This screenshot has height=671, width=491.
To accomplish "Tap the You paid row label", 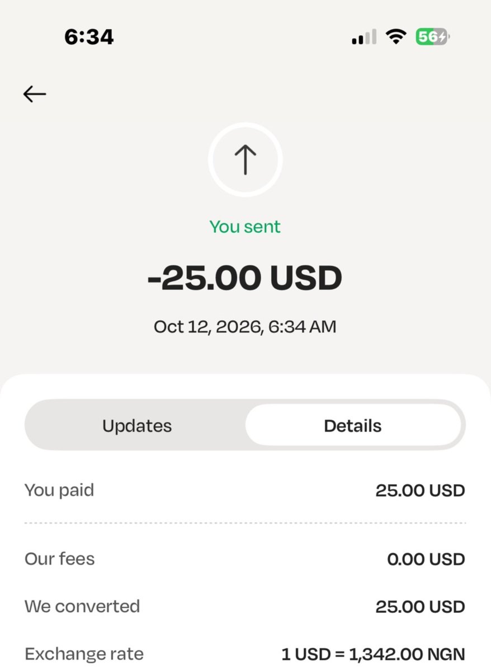I will tap(59, 490).
